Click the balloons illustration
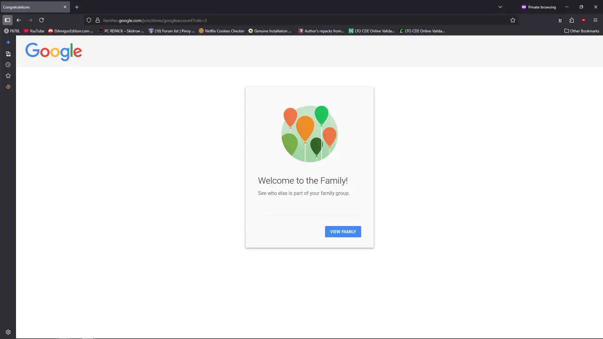Viewport: 603px width, 339px height. [x=310, y=134]
